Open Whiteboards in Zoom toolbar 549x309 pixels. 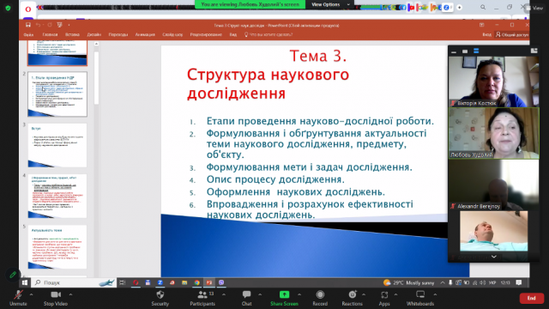[420, 298]
